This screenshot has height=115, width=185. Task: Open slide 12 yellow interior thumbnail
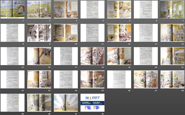pyautogui.click(x=119, y=33)
